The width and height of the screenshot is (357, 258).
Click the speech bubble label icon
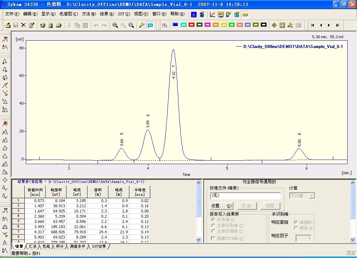(x=150, y=25)
